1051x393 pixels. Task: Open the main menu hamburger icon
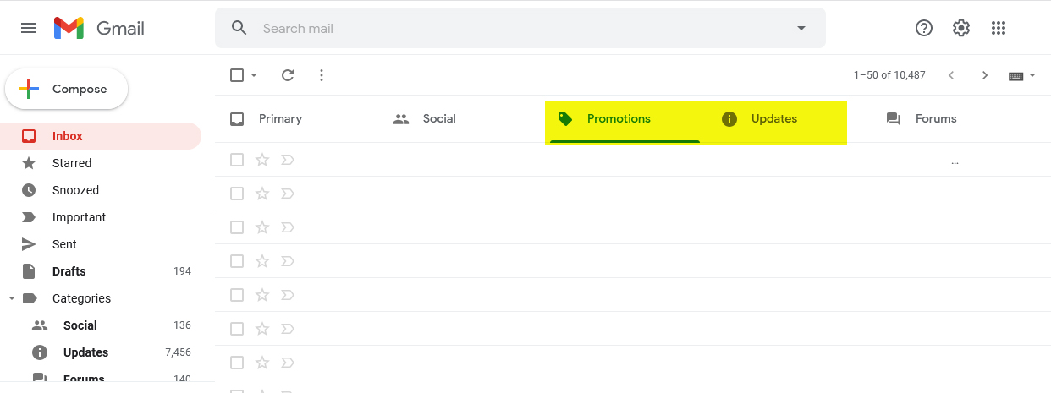pos(29,28)
